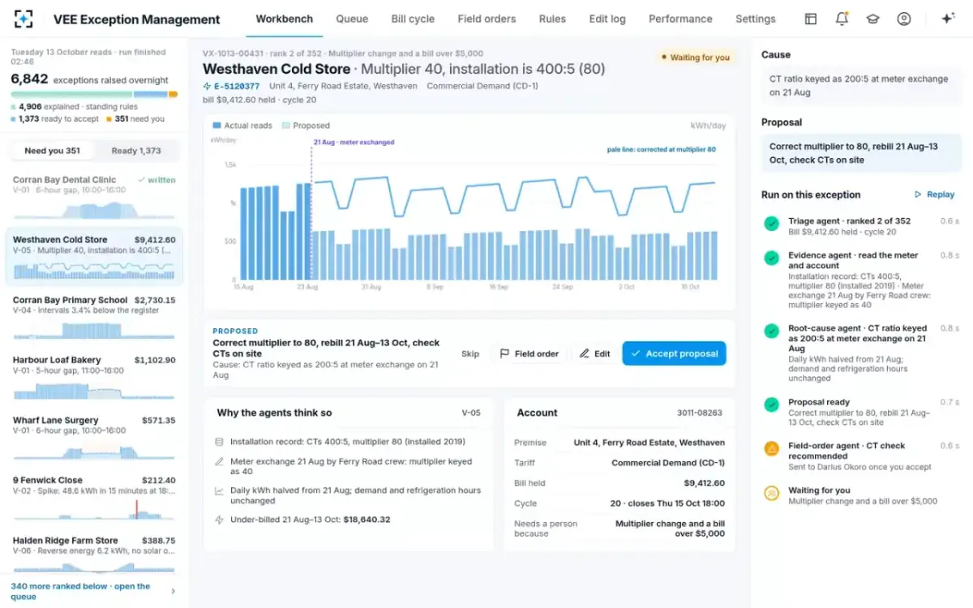Click the 21 Aug meter exchanged chart marker

pos(354,142)
